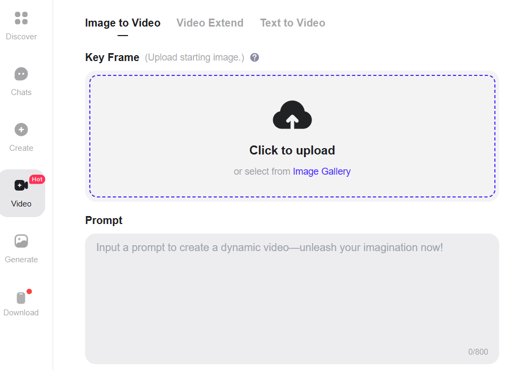Select the Video camera icon

pos(21,185)
